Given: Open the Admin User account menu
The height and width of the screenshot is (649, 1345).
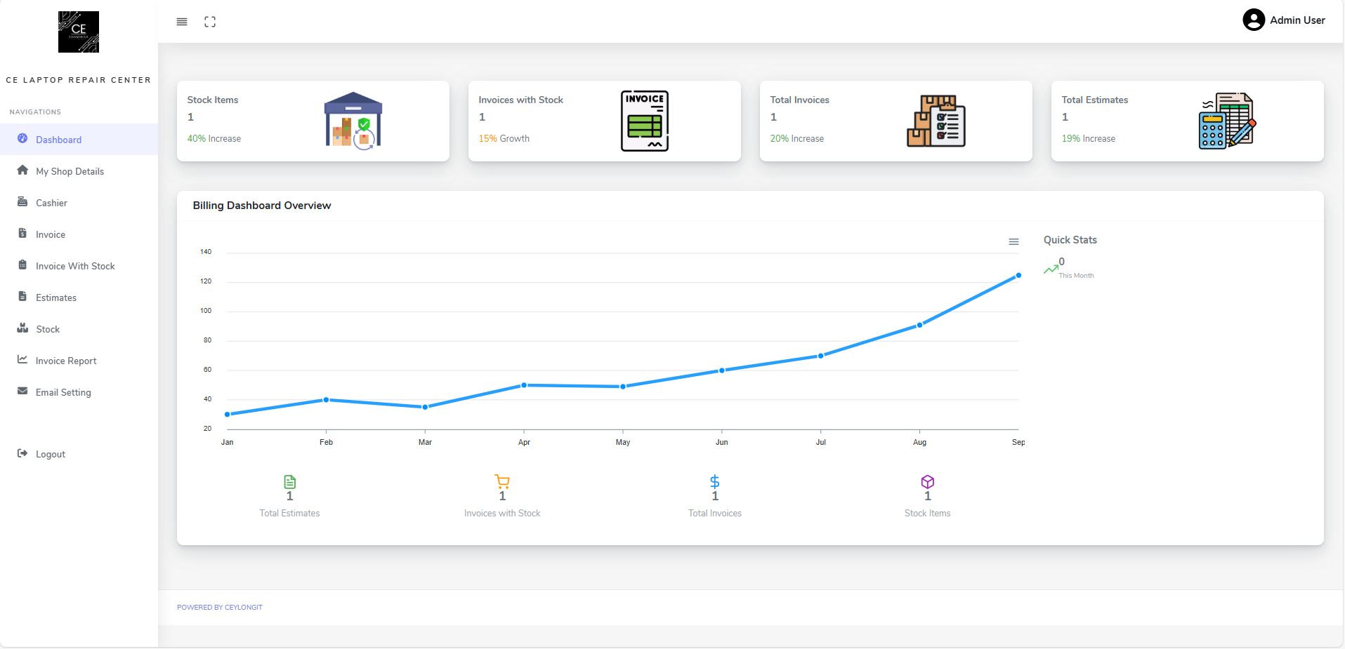Looking at the screenshot, I should point(1284,20).
